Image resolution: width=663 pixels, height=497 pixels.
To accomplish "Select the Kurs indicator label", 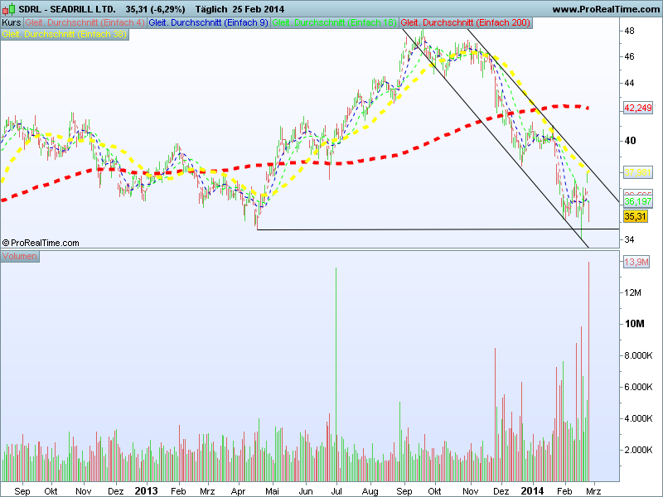I will (12, 23).
